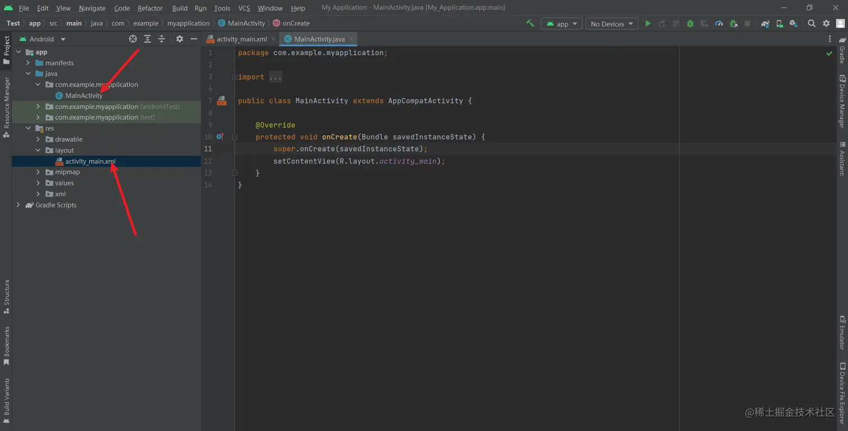Screen dimensions: 848x431
Task: Toggle the Resource Manager tool window
Action: coord(6,107)
